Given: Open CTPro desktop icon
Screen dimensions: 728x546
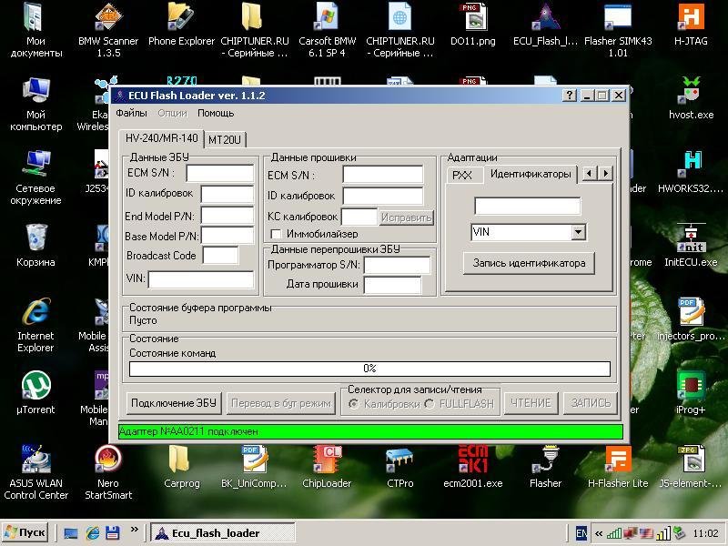Looking at the screenshot, I should click(399, 458).
